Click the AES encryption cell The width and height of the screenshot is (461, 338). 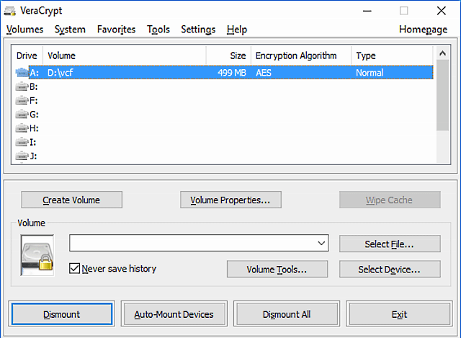tap(264, 72)
